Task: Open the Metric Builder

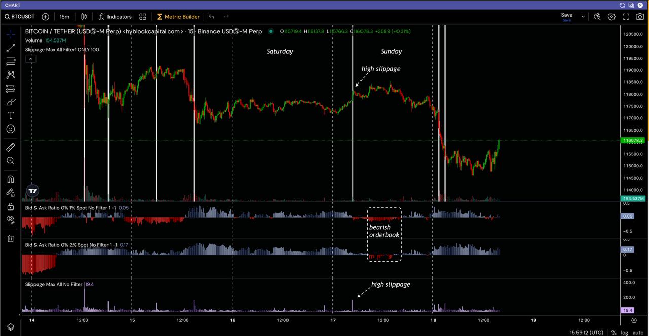Action: pyautogui.click(x=177, y=17)
